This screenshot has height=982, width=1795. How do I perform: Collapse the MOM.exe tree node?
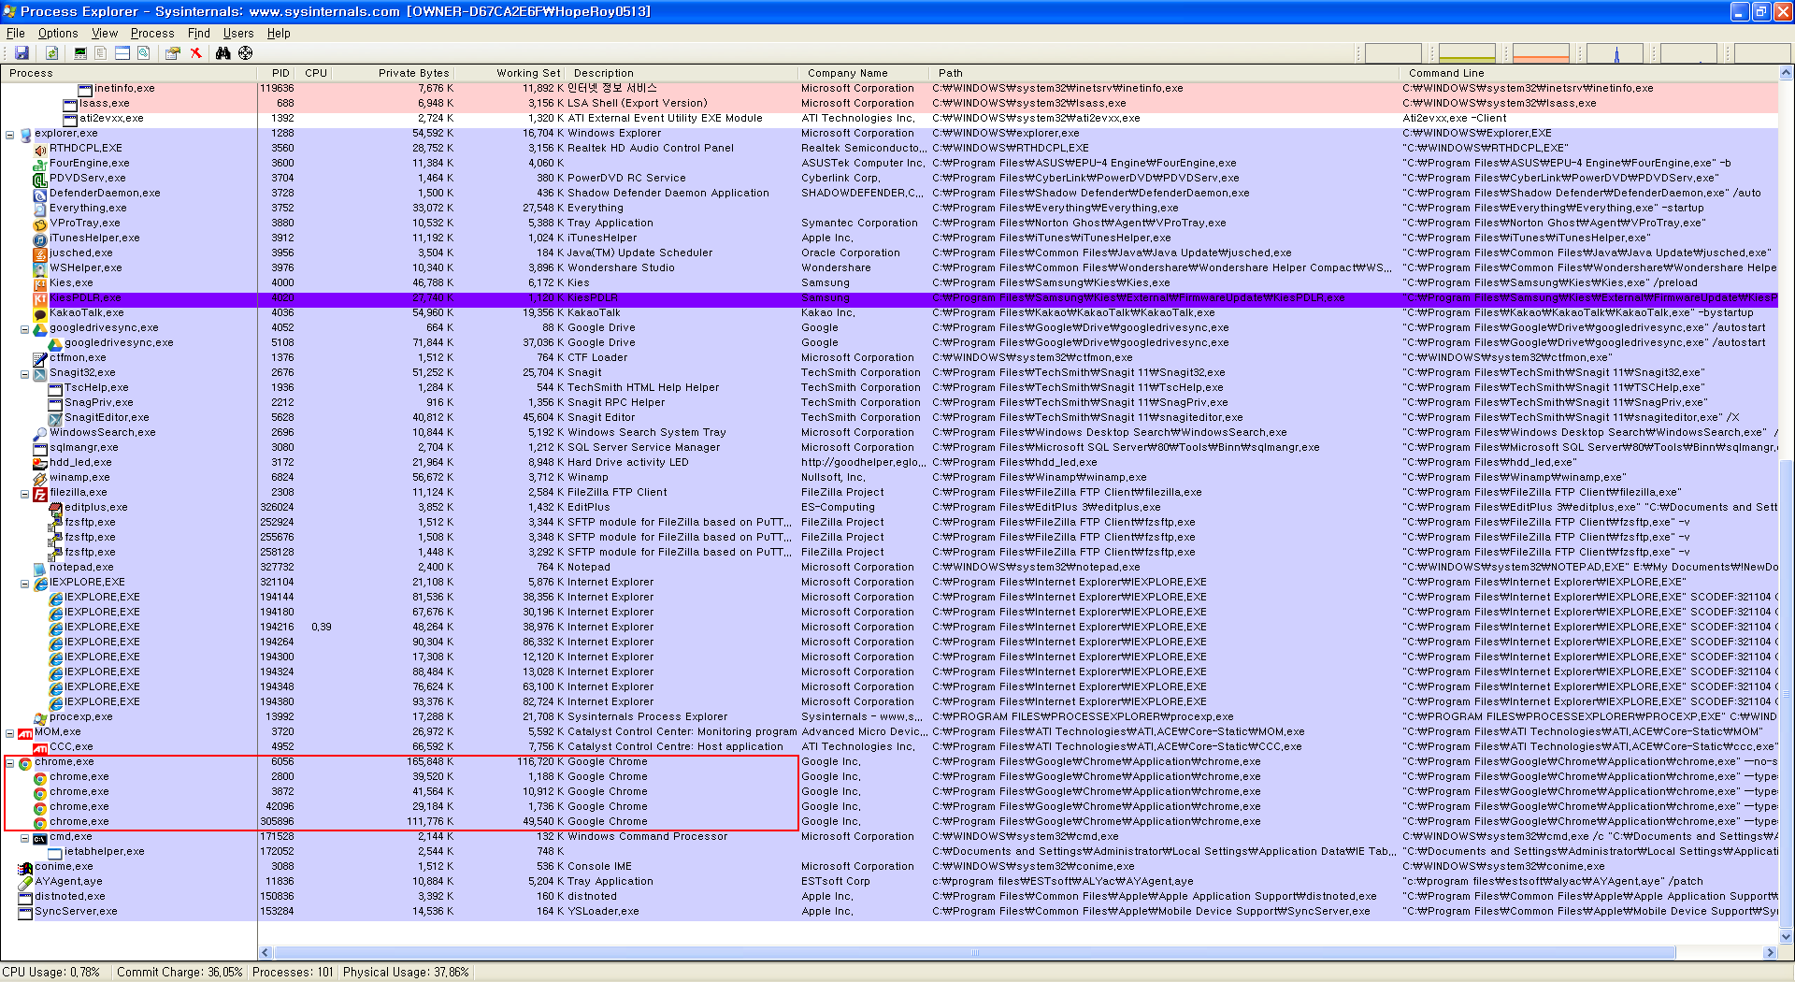point(10,732)
